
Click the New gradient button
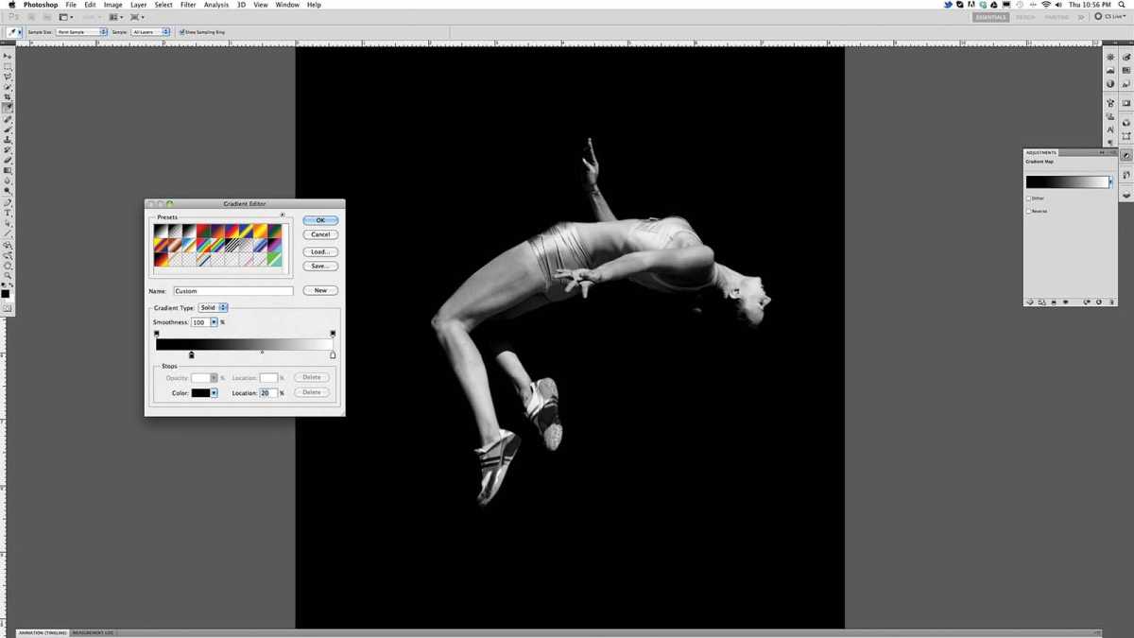(x=320, y=290)
